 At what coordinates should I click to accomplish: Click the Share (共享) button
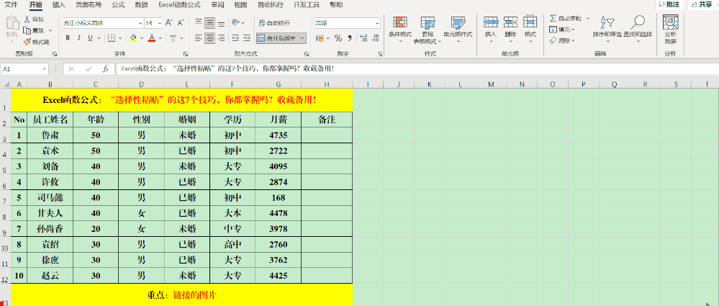pyautogui.click(x=703, y=4)
